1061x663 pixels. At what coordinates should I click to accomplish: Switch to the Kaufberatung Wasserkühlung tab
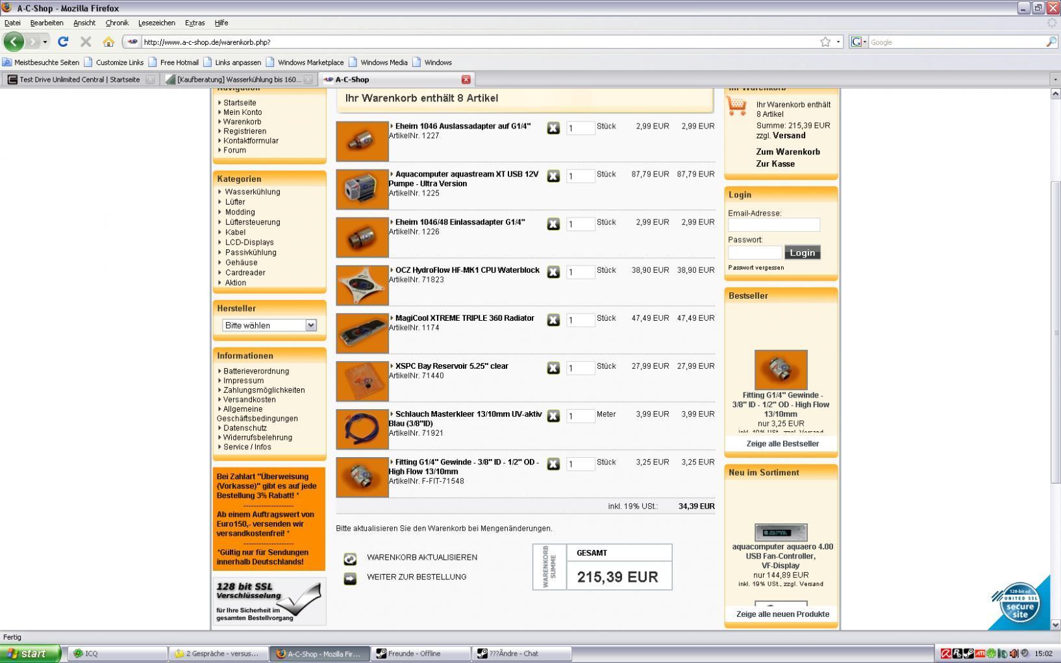click(238, 79)
